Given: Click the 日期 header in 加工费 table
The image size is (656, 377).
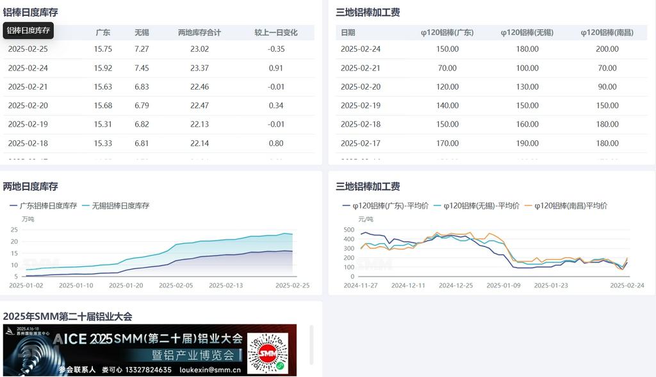Looking at the screenshot, I should click(348, 33).
